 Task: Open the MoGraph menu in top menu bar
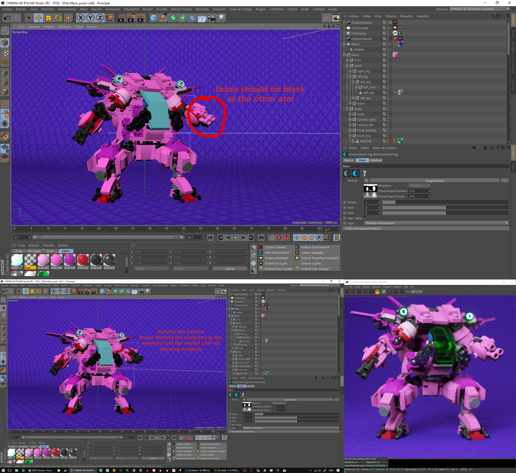(x=202, y=9)
